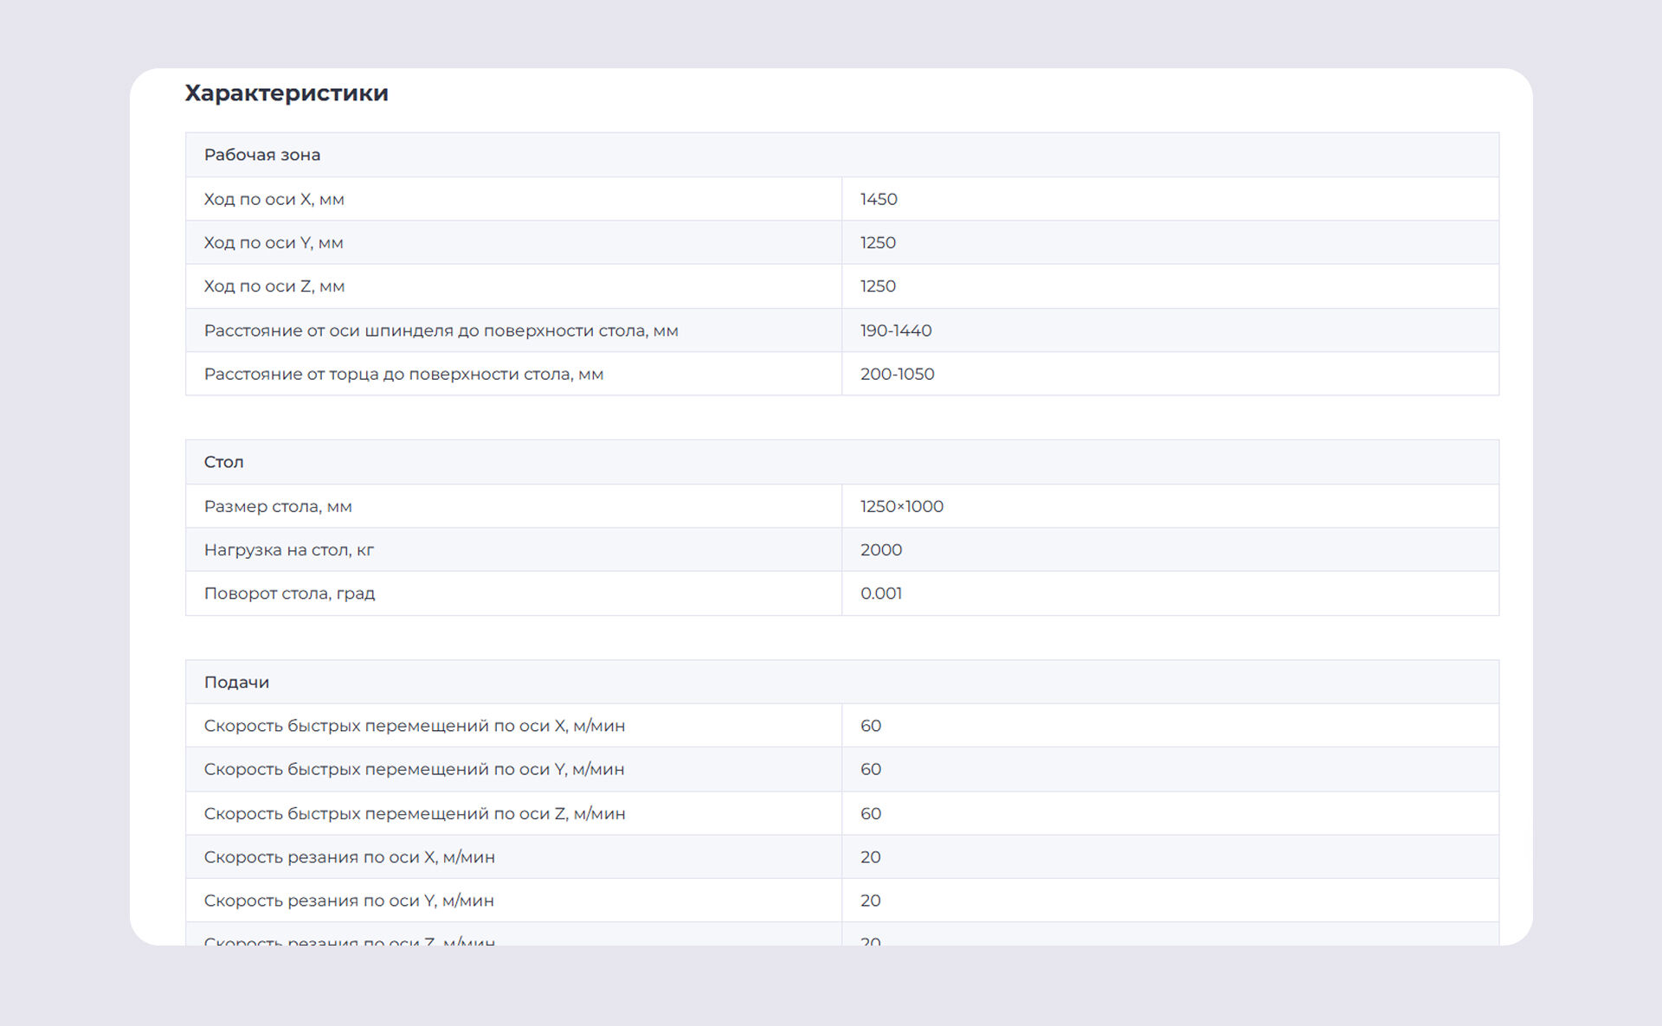Click the Подачи section header
This screenshot has height=1026, width=1662.
click(x=236, y=683)
